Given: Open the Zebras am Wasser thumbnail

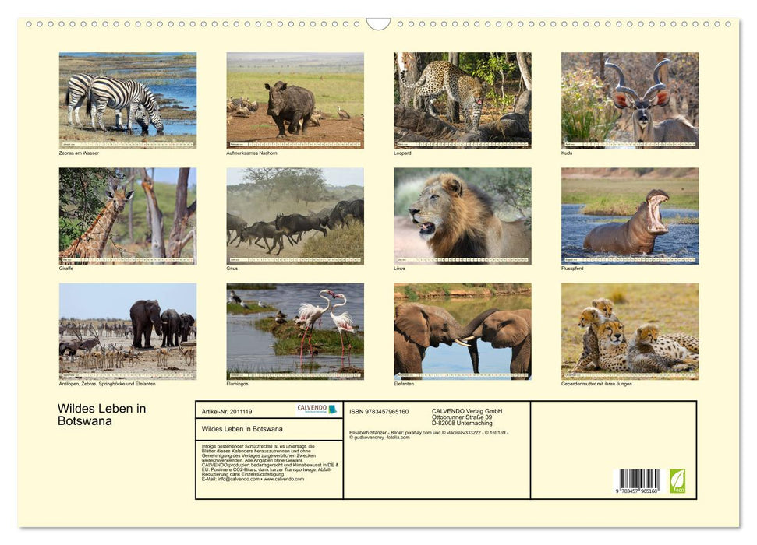Looking at the screenshot, I should tap(128, 100).
